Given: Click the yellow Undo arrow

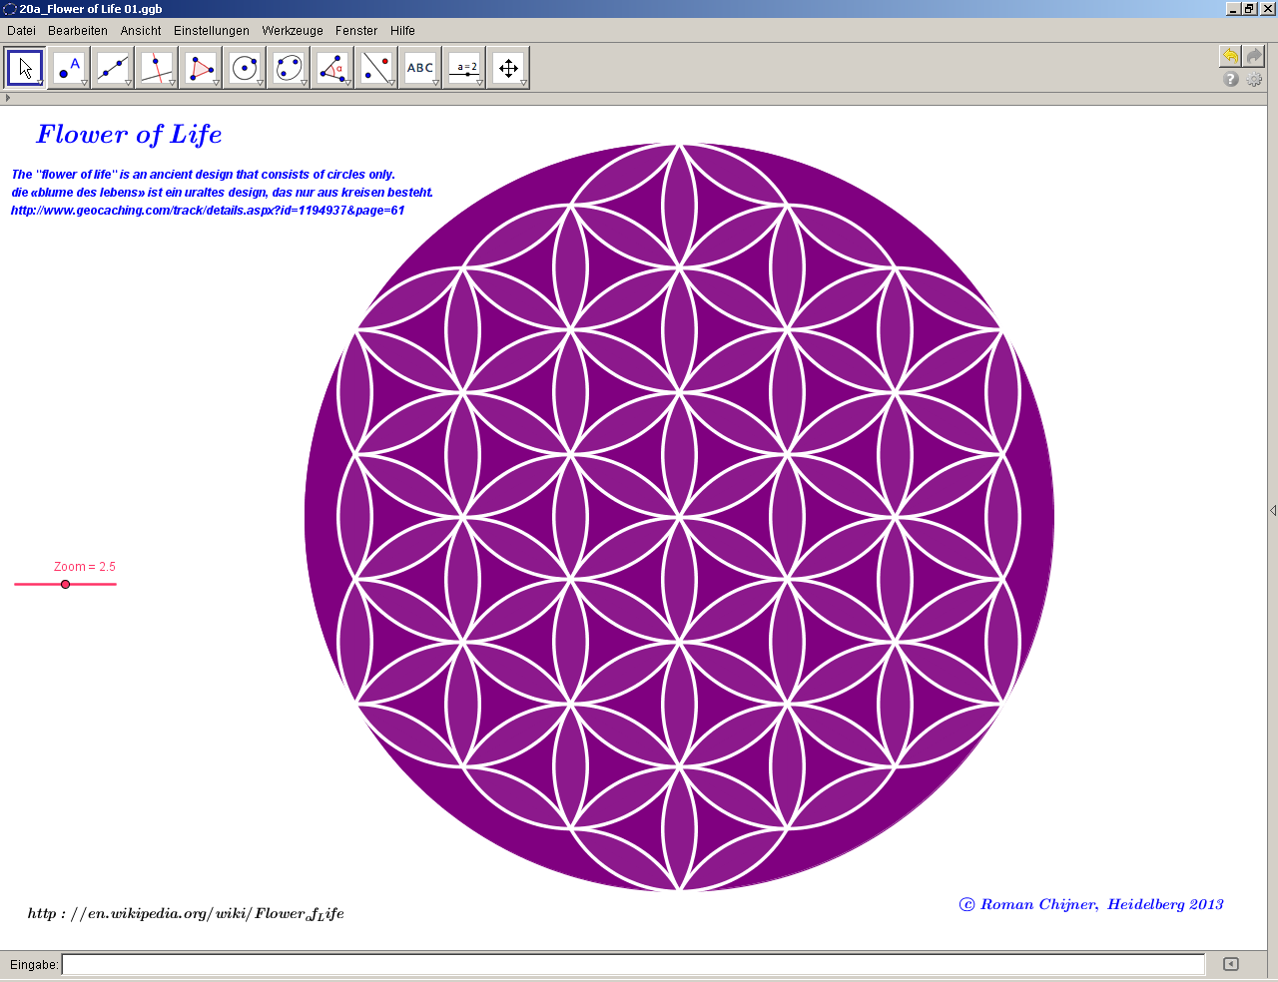Looking at the screenshot, I should pos(1230,56).
